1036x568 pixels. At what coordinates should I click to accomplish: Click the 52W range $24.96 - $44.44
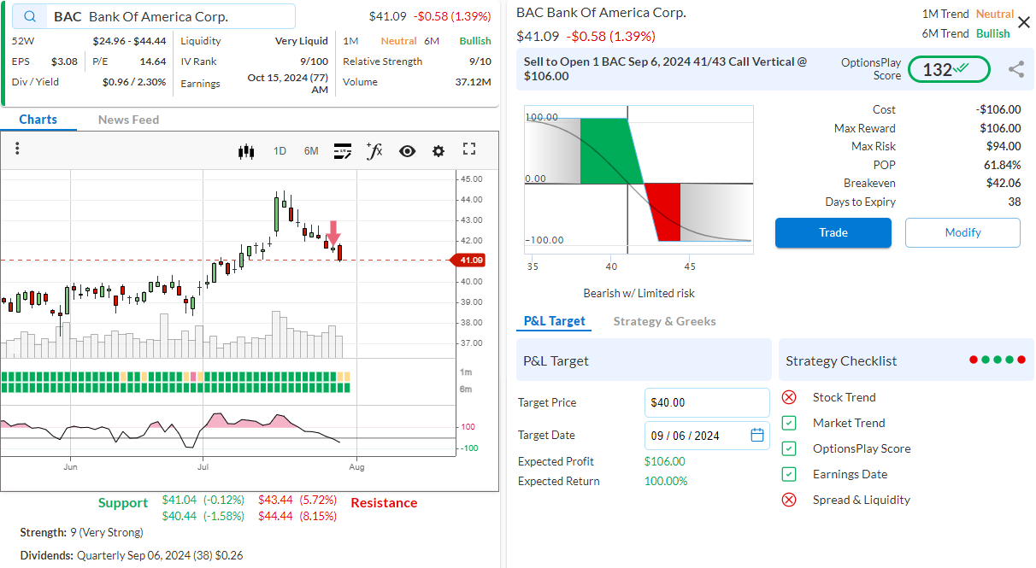[x=129, y=40]
